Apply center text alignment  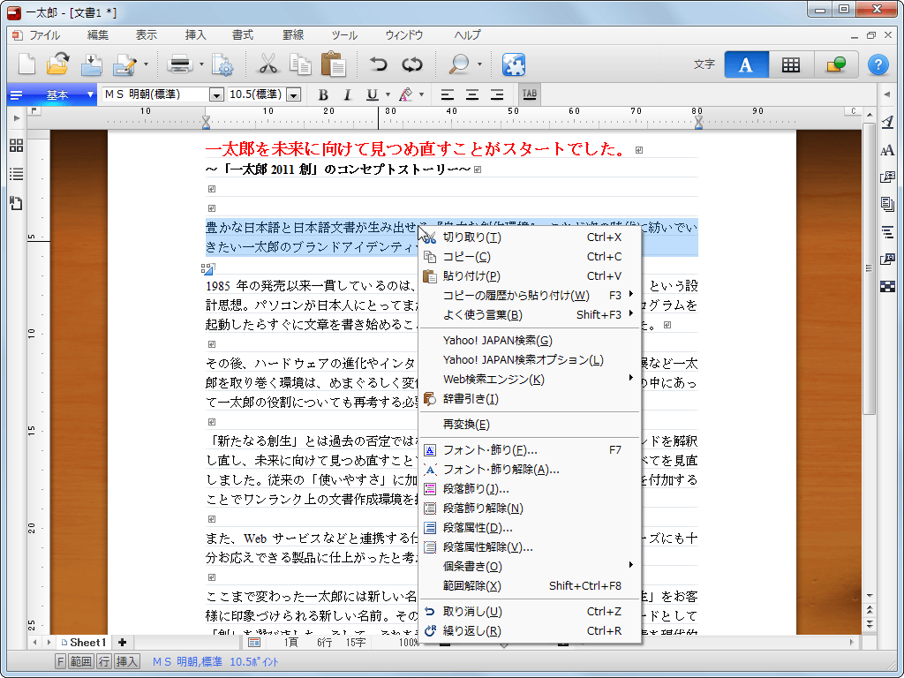[472, 94]
